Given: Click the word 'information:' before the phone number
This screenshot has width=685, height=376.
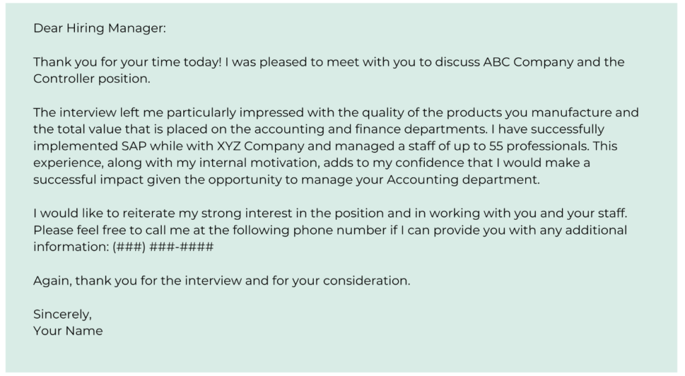Looking at the screenshot, I should (71, 247).
